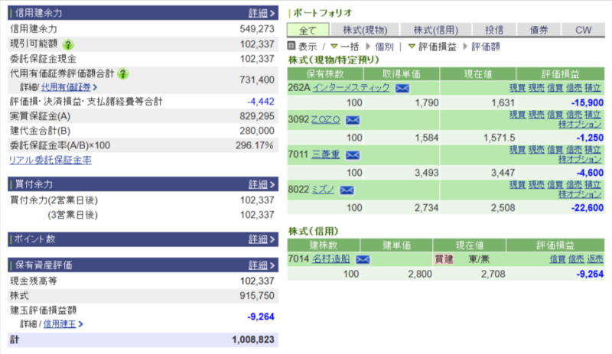Open 株オプション in 三菱重 row
The height and width of the screenshot is (354, 612).
(x=580, y=160)
